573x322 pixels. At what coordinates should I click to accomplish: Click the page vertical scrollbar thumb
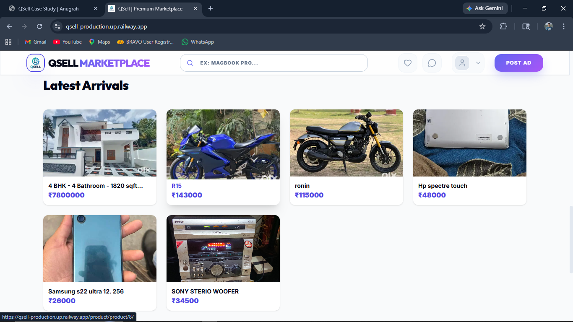click(x=570, y=239)
